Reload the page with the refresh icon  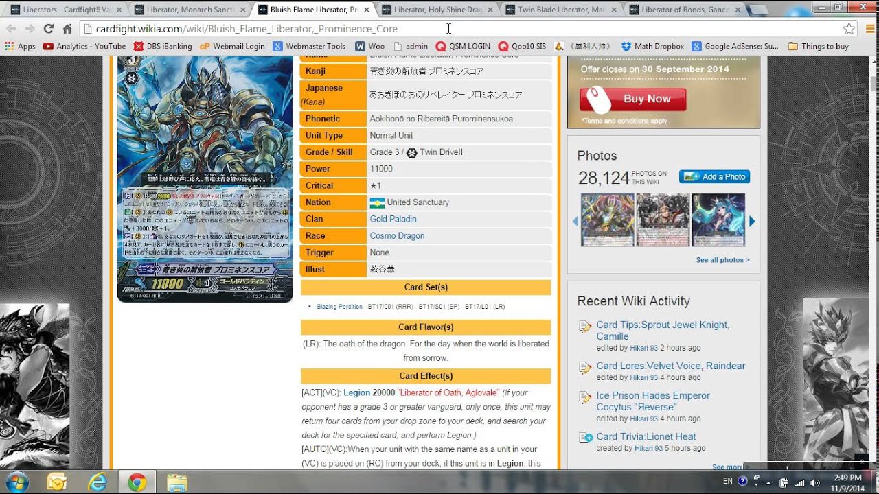coord(48,29)
